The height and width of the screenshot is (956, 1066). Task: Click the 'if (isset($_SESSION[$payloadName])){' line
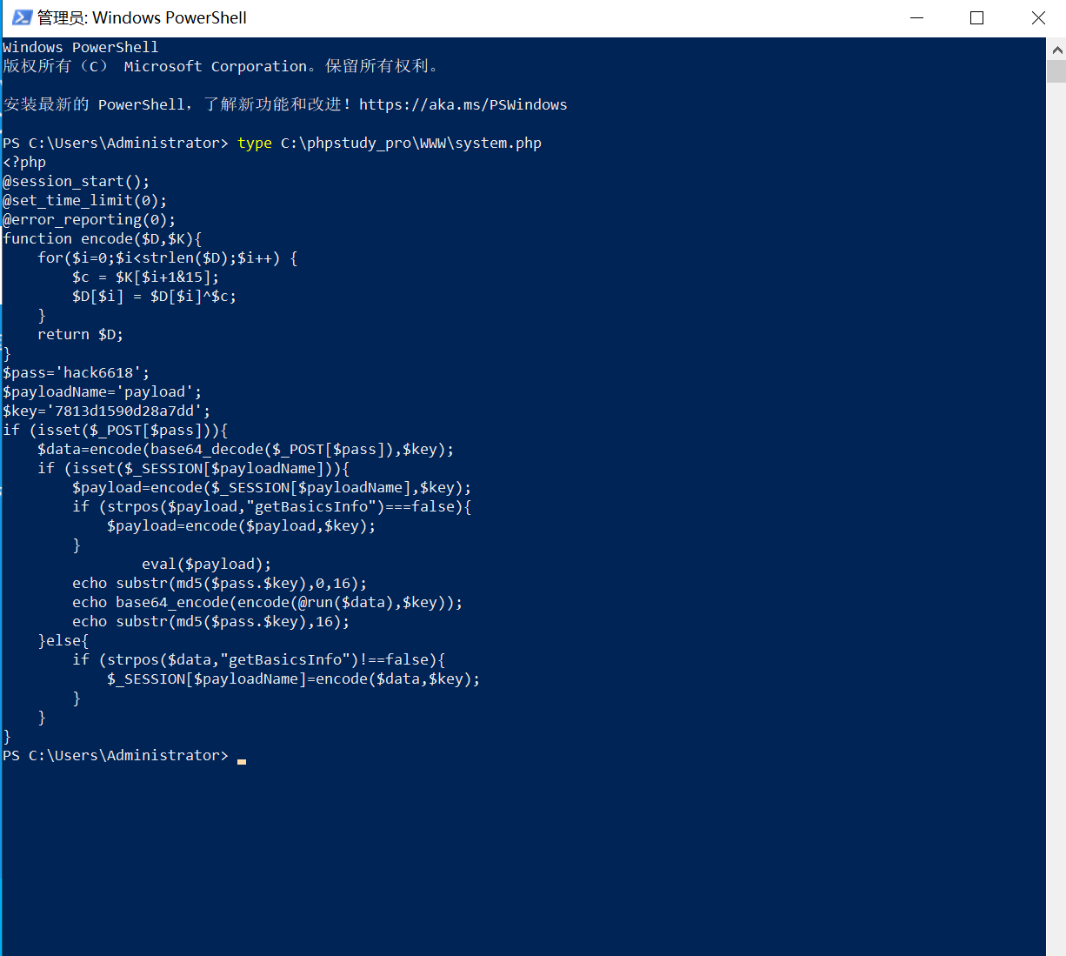point(194,468)
